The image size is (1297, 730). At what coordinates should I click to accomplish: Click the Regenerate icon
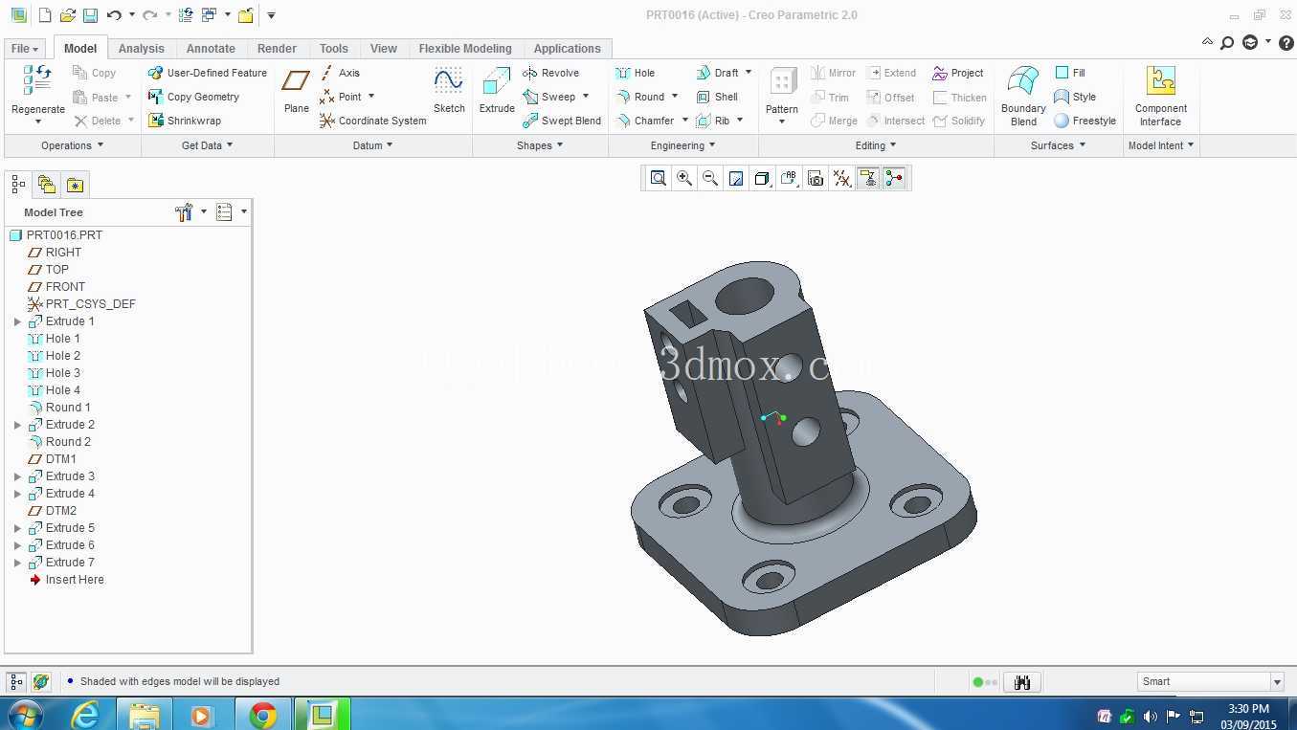click(x=37, y=80)
